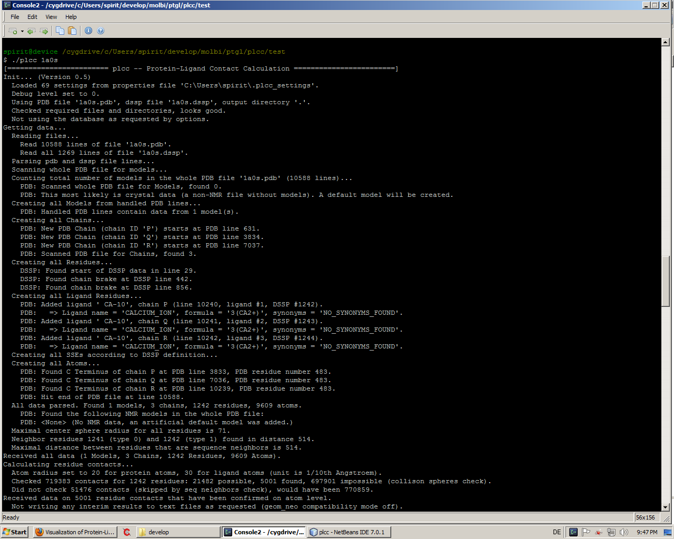Click "Read all 1269 lines of file '1a0s.dssp'" line
The height and width of the screenshot is (539, 674).
coord(104,153)
